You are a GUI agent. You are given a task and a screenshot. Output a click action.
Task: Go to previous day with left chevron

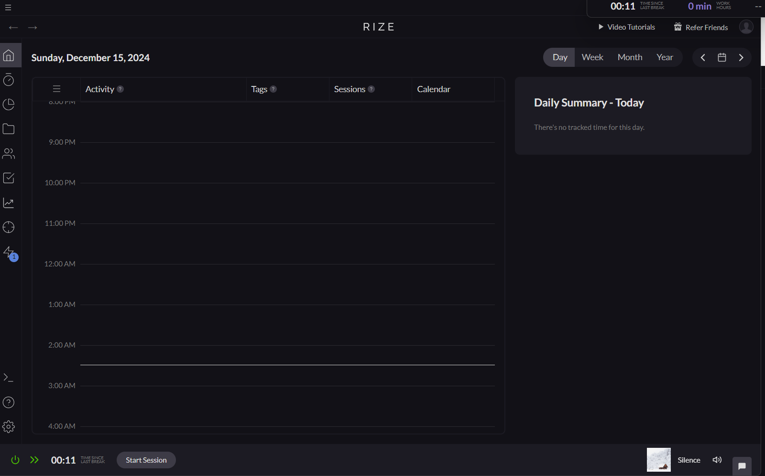(702, 57)
